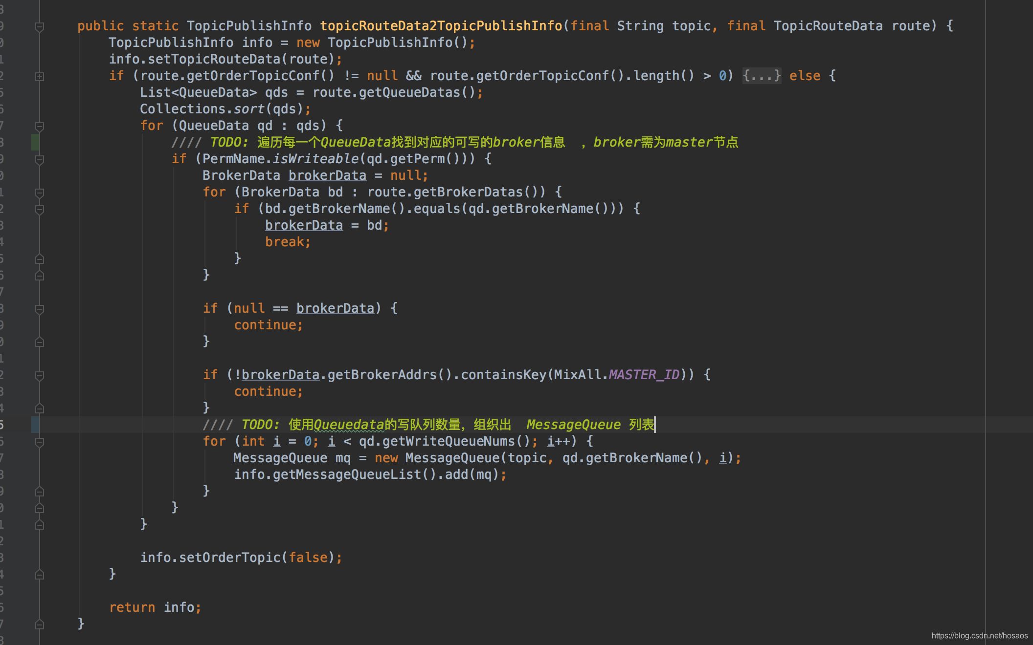Fold the PermName.isWriteable if block
The height and width of the screenshot is (645, 1033).
click(40, 159)
